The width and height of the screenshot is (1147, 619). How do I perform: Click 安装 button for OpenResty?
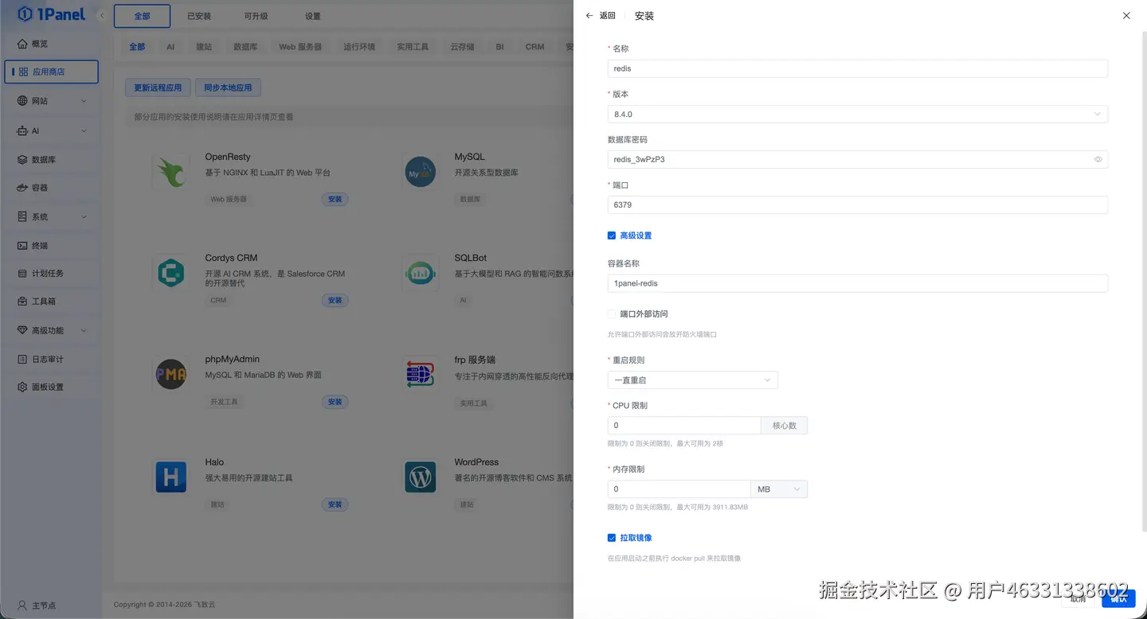pyautogui.click(x=335, y=199)
